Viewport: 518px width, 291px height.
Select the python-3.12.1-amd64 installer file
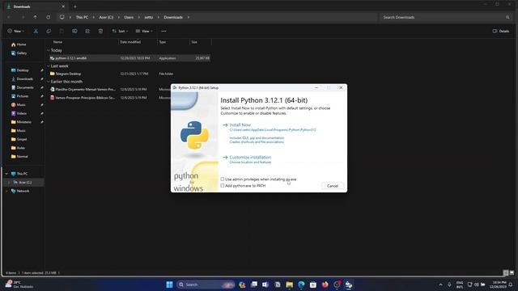[129, 58]
